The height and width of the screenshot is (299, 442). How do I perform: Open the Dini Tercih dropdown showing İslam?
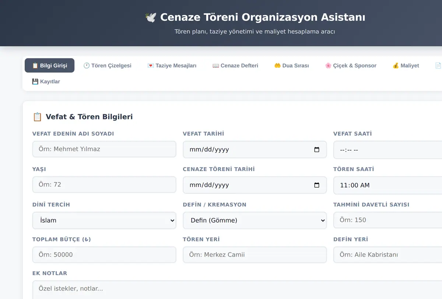pos(104,220)
